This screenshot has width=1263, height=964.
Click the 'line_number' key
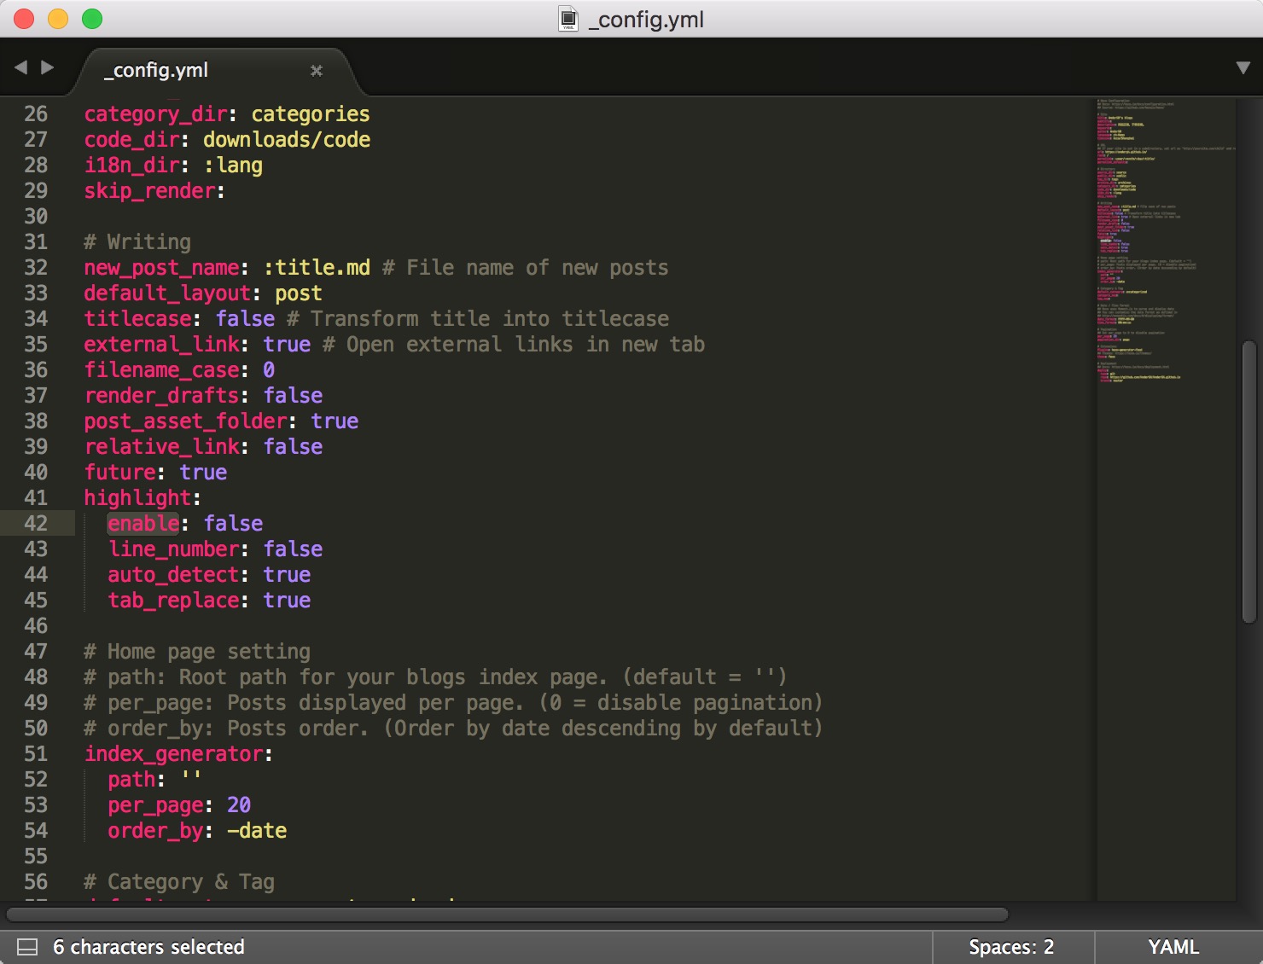173,549
